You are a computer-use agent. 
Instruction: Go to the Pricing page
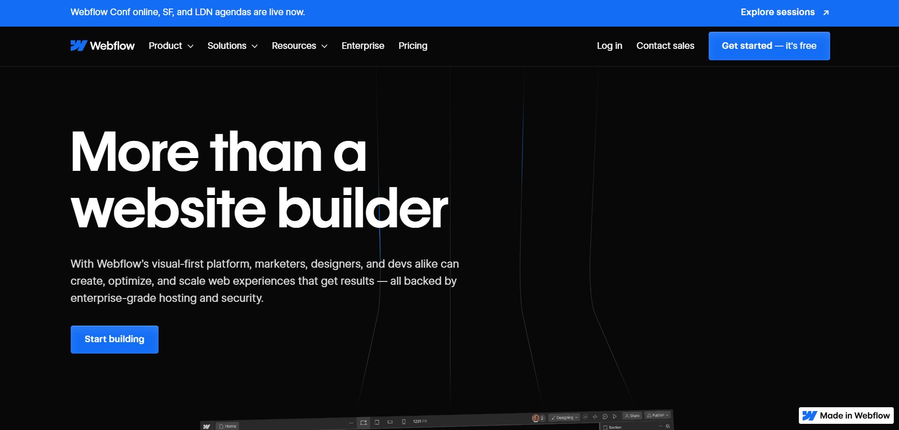coord(413,46)
